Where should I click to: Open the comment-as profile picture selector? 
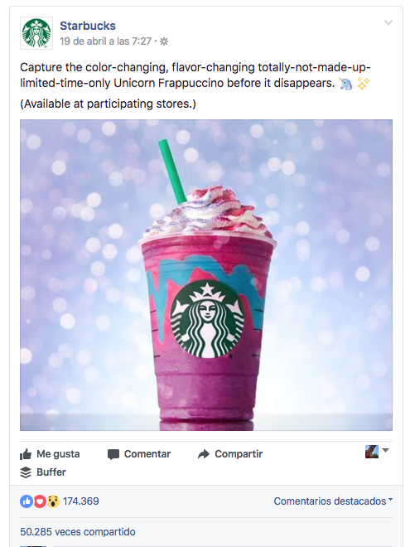377,452
